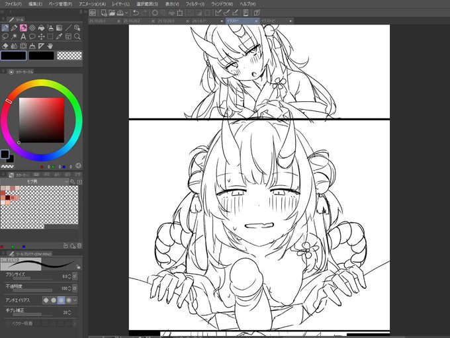Viewport: 450px width, 338px height.
Task: Click the dark red swatch in color set
Action: coord(8,198)
